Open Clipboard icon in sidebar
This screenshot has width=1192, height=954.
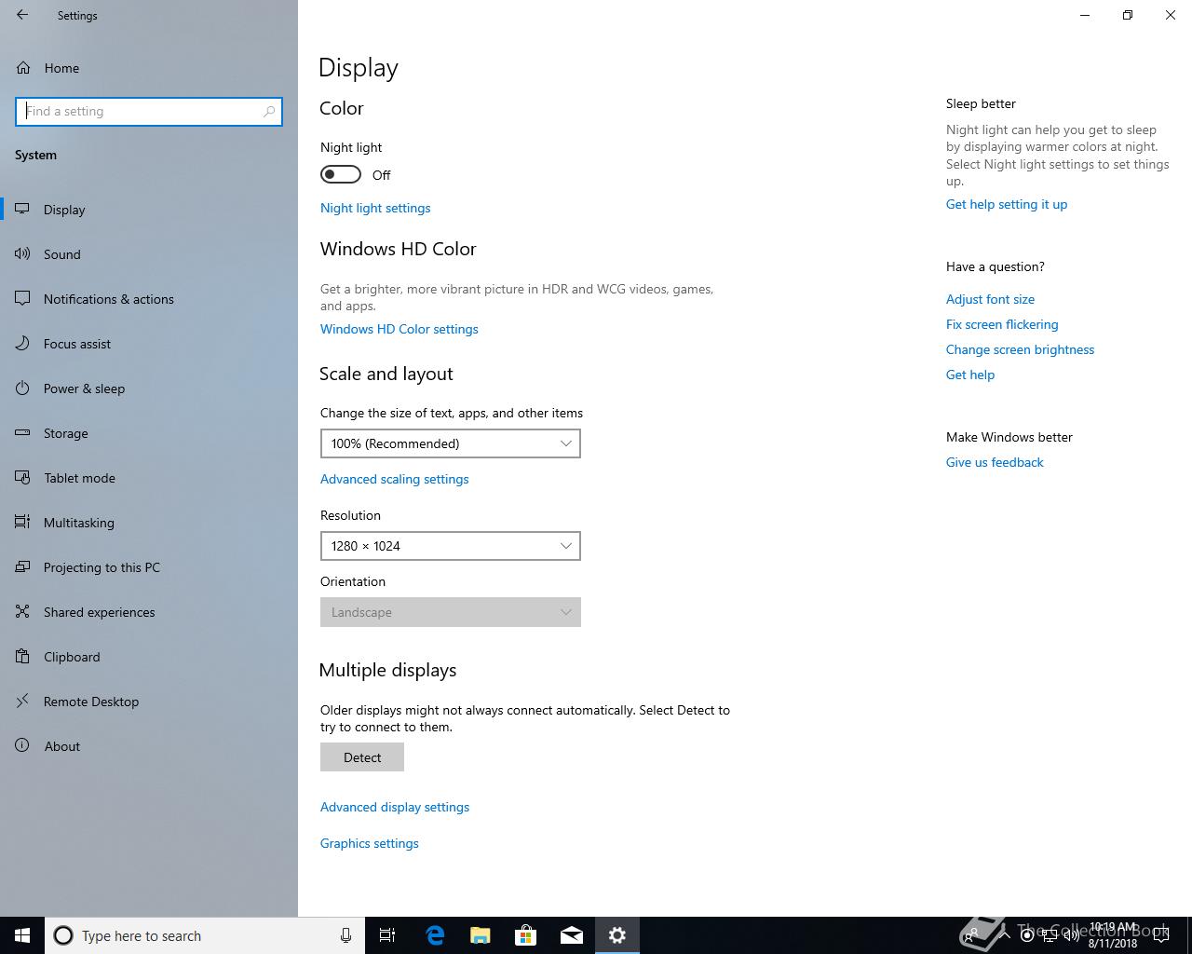pyautogui.click(x=22, y=657)
